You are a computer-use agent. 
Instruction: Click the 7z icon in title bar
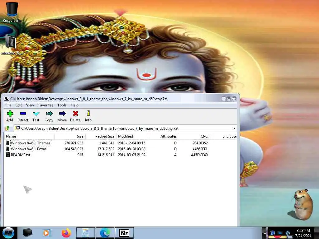[7, 99]
